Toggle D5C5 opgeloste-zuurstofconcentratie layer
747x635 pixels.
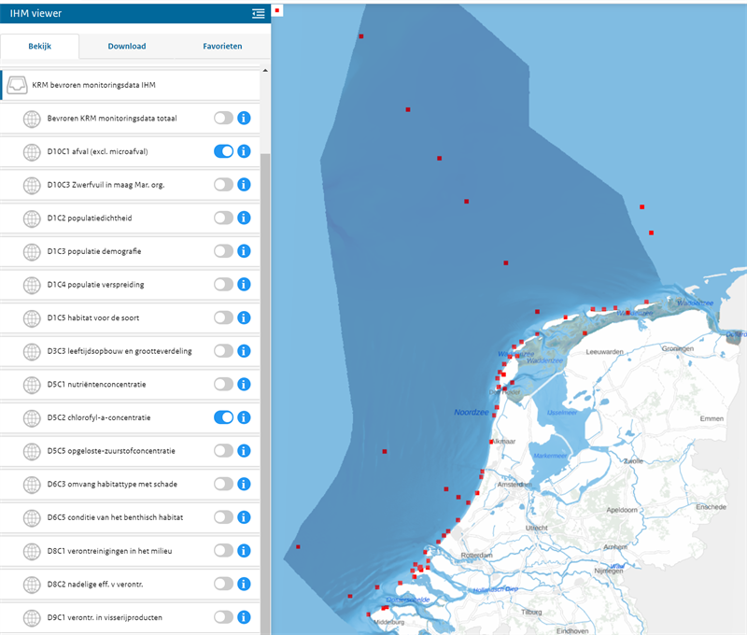(223, 451)
